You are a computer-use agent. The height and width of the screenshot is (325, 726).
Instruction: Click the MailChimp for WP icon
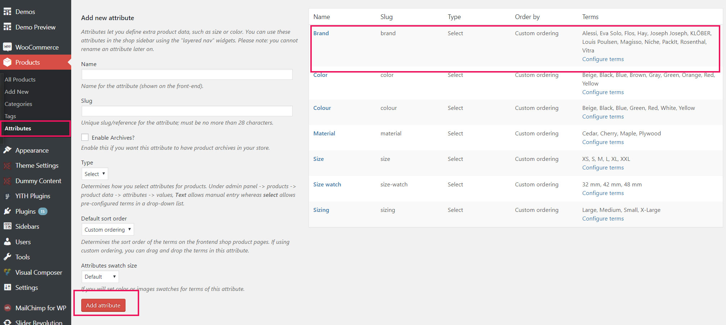click(8, 308)
